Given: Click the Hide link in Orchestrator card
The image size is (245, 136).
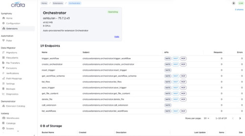Looking at the screenshot, I should [x=117, y=37].
